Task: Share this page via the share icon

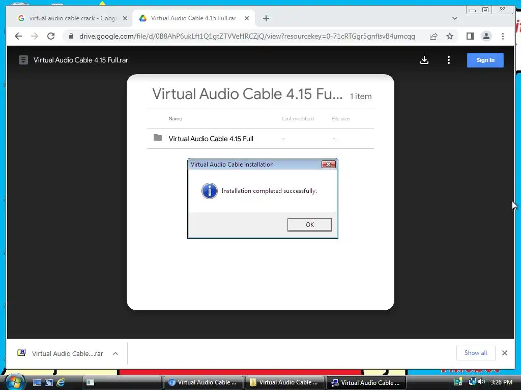Action: (x=433, y=36)
